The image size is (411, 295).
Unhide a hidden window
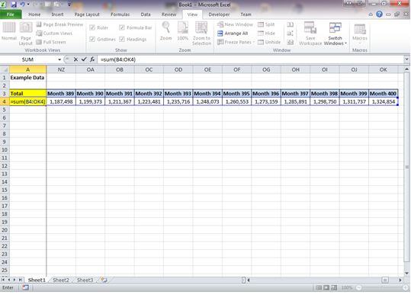click(269, 42)
